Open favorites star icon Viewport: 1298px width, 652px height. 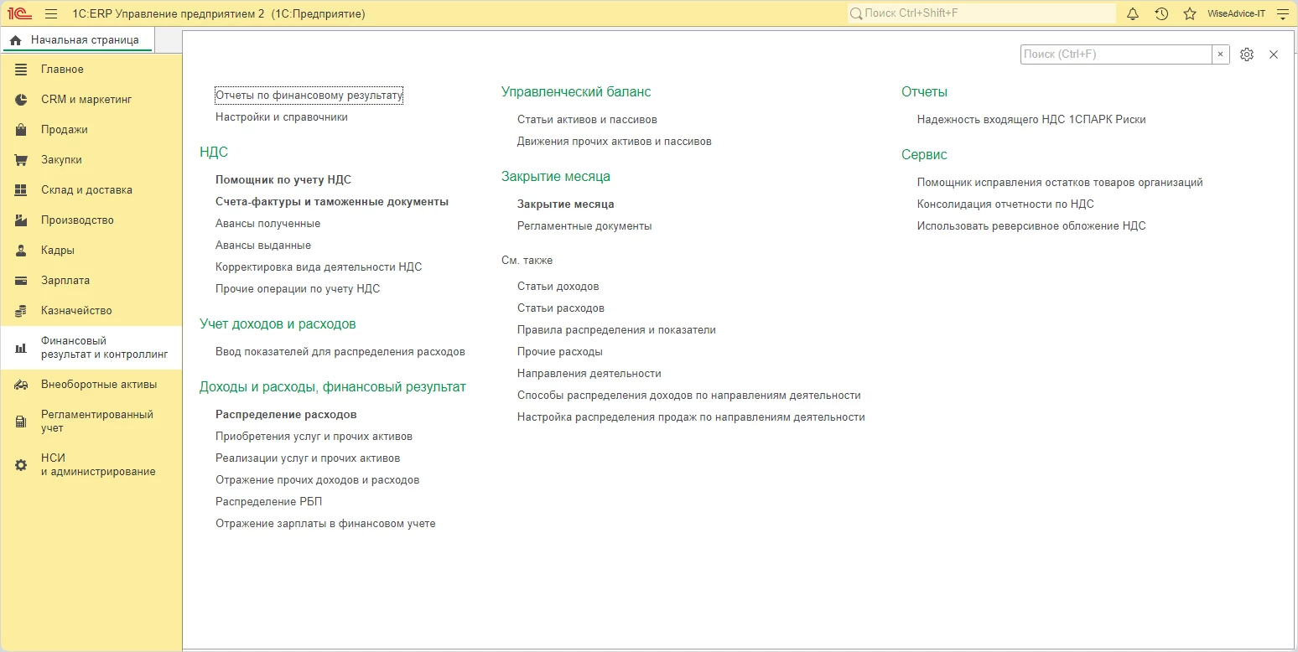click(1189, 13)
